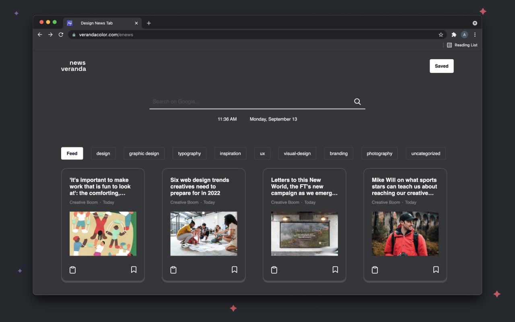Screen dimensions: 515x322
Task: Open 'Mike Will on what sports stars' article title
Action: 404,186
